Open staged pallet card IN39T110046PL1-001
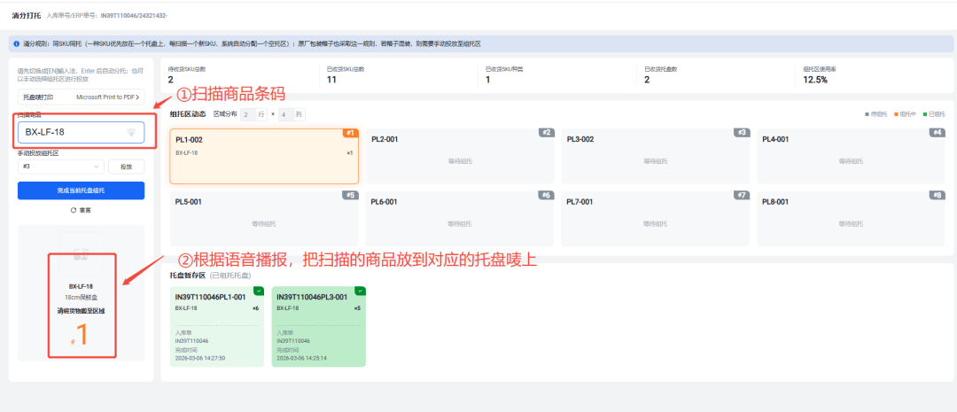This screenshot has height=412, width=957. [217, 327]
